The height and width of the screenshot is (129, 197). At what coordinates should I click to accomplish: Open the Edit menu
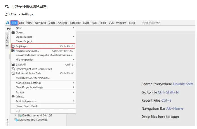click(21, 23)
